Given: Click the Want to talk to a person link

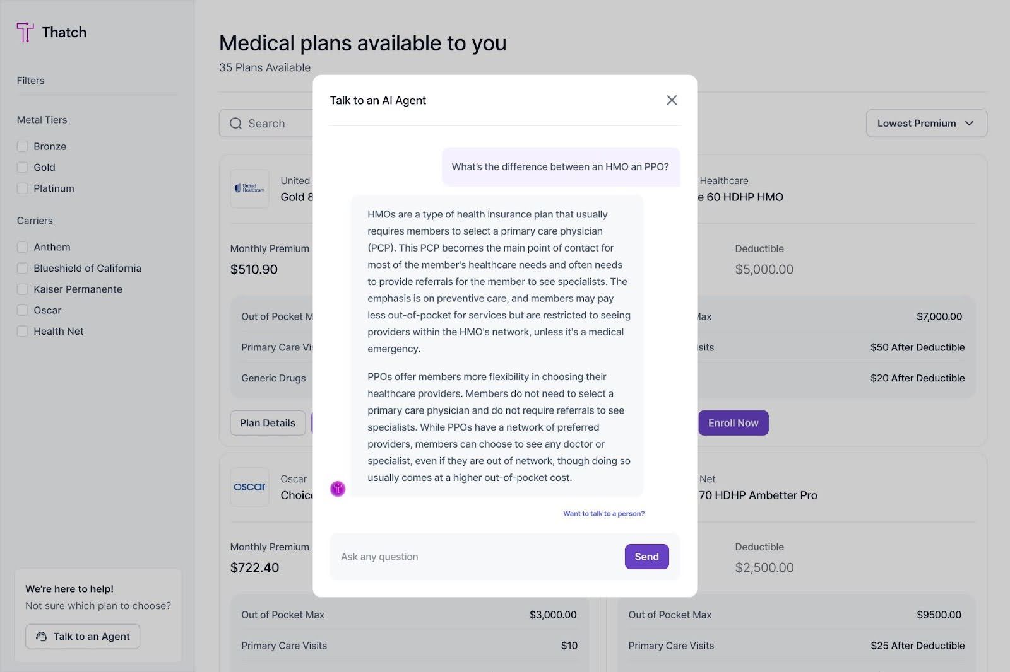Looking at the screenshot, I should click(603, 513).
